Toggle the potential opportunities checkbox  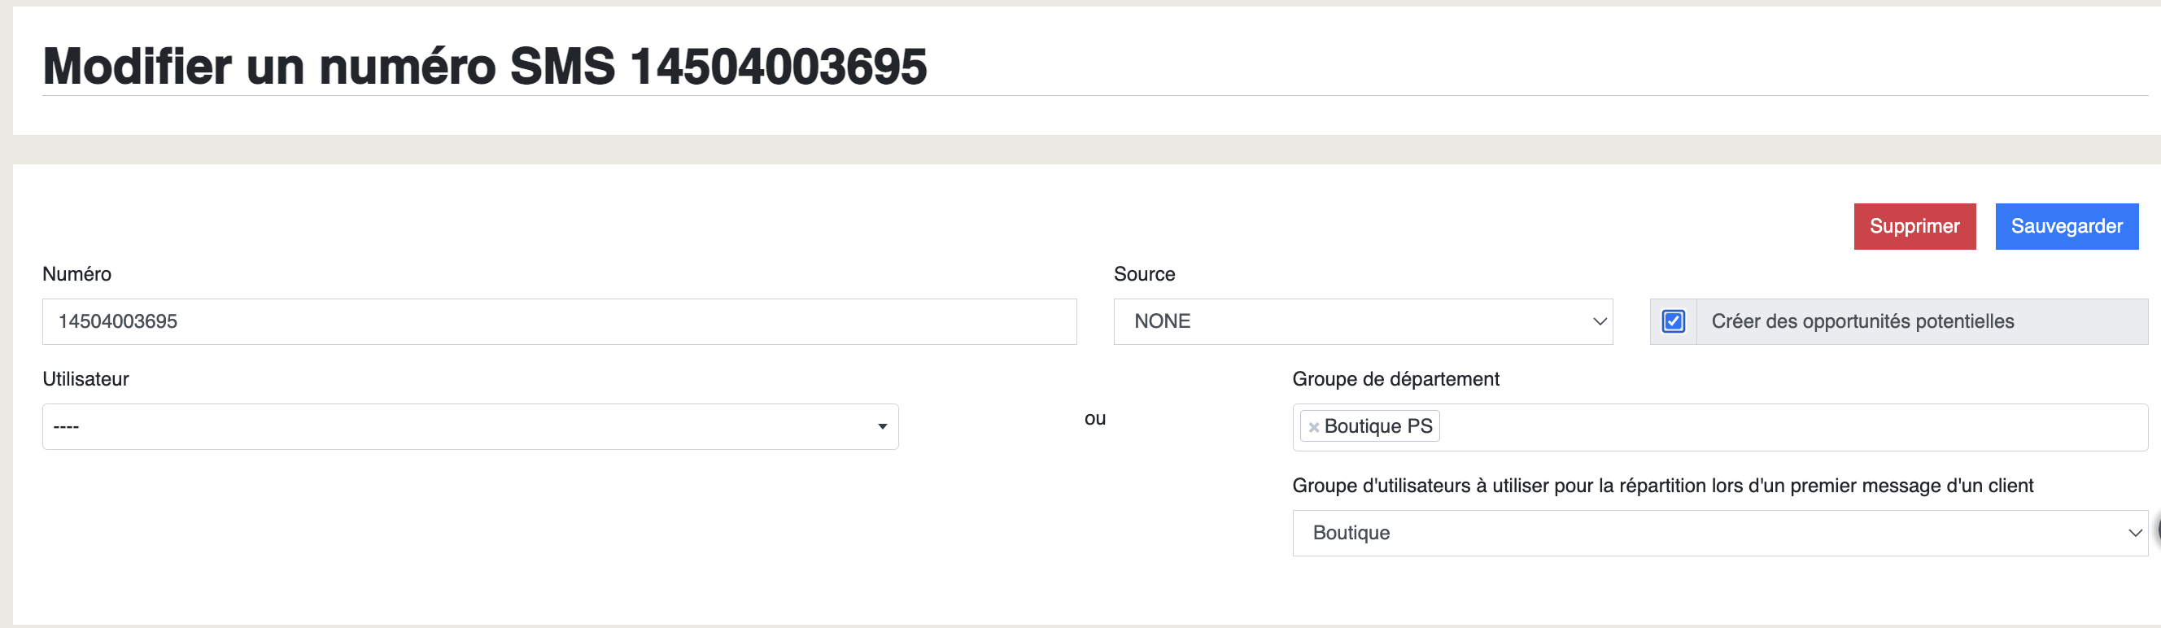pyautogui.click(x=1673, y=322)
